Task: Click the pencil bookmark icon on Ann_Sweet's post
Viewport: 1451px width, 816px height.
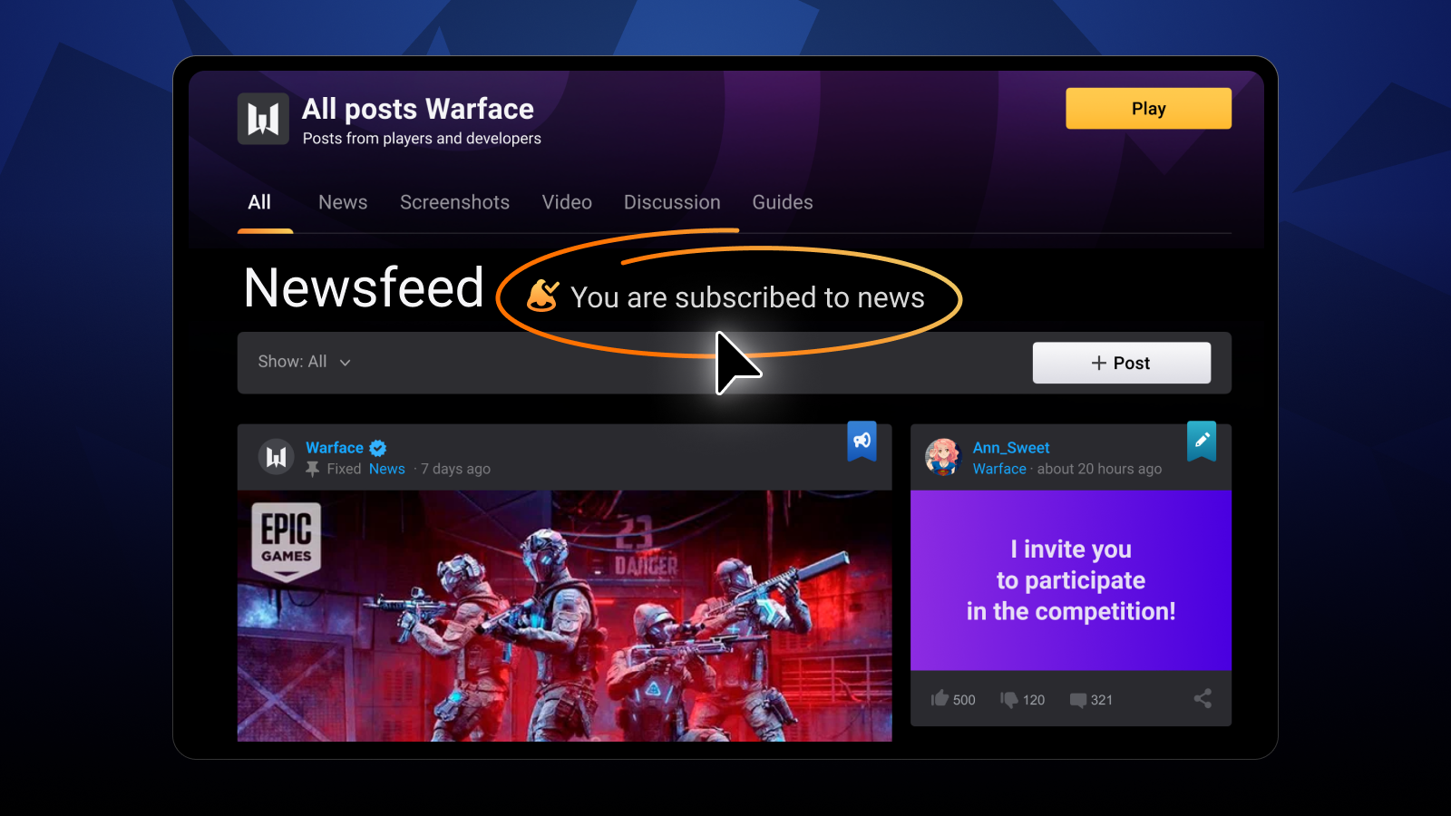Action: 1202,441
